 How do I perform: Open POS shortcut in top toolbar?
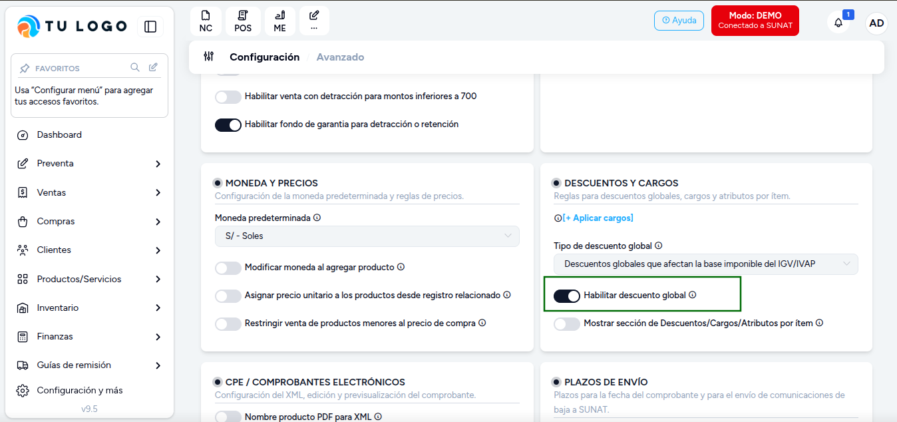[243, 21]
